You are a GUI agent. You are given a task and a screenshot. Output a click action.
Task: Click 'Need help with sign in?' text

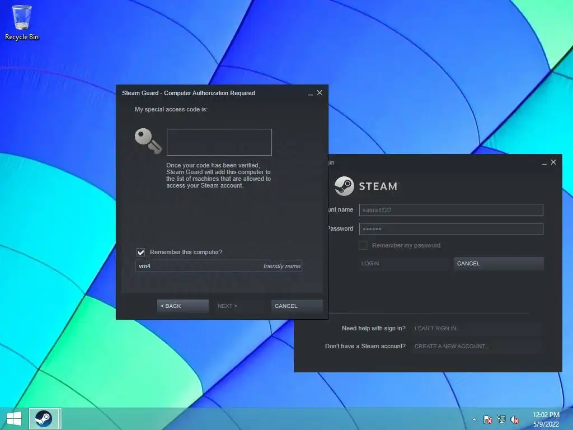(x=373, y=328)
